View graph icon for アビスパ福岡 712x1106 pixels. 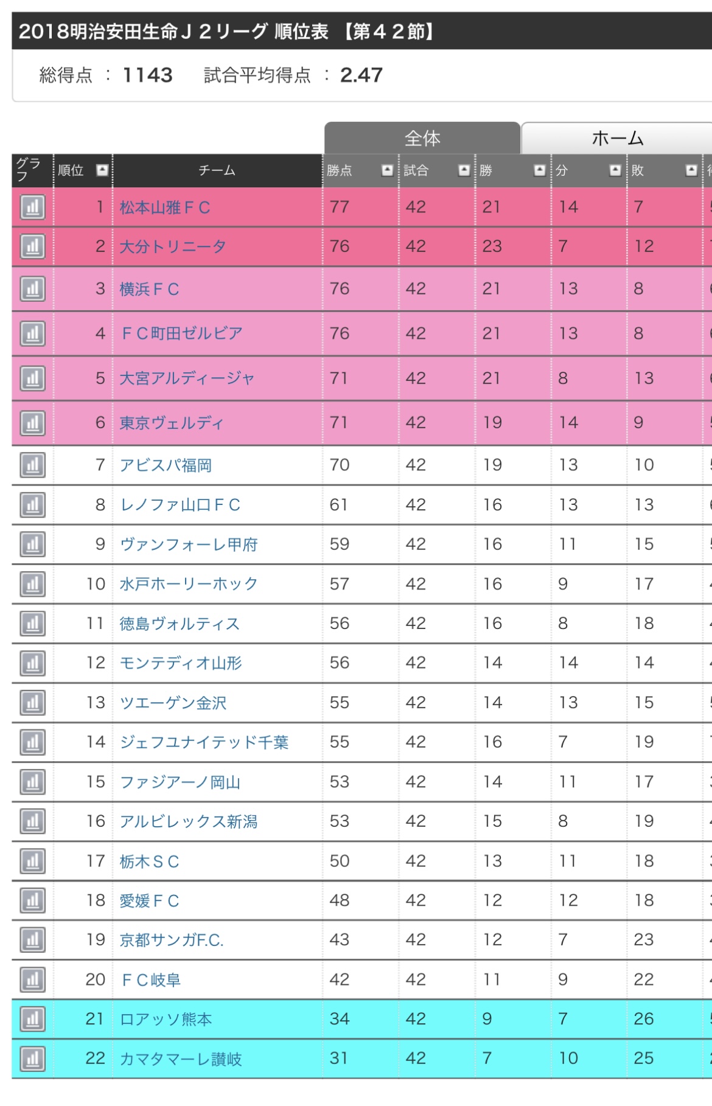pos(32,465)
